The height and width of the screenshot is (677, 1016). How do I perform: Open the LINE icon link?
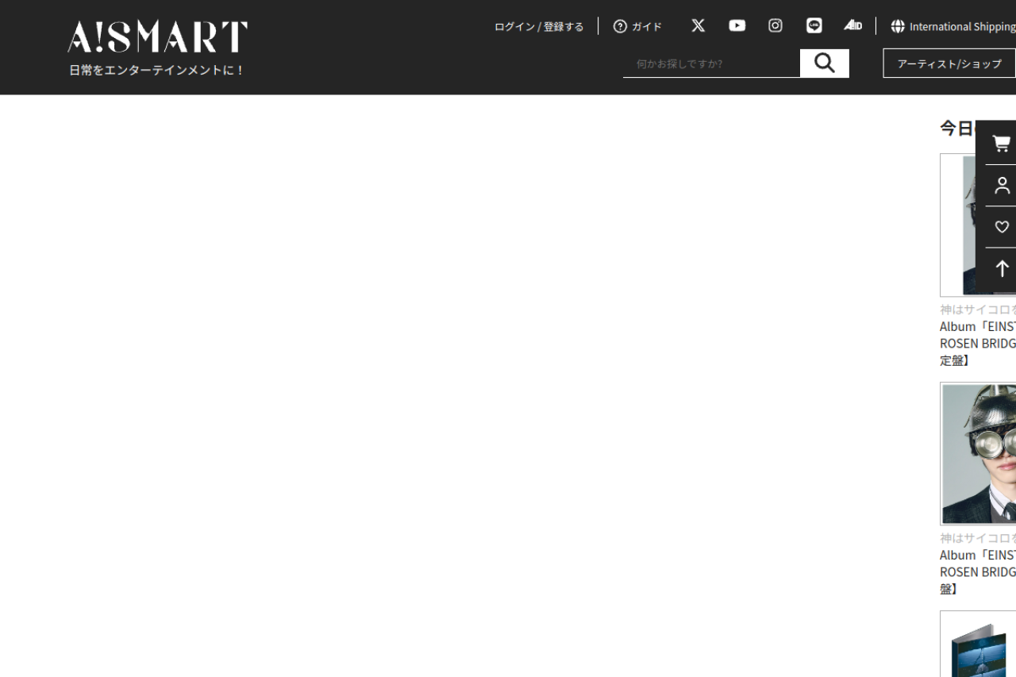coord(814,25)
